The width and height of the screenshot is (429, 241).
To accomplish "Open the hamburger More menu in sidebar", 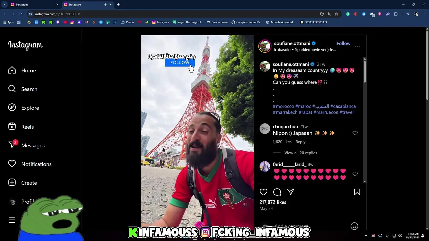I will [12, 220].
